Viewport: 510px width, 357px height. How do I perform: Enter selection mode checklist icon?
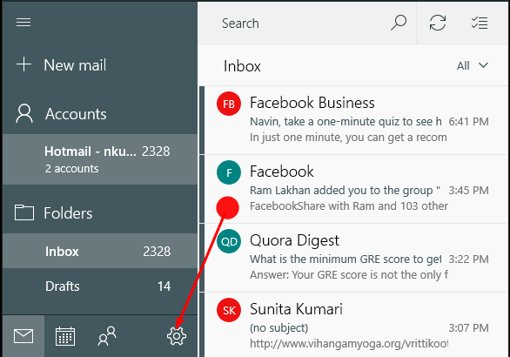tap(480, 23)
